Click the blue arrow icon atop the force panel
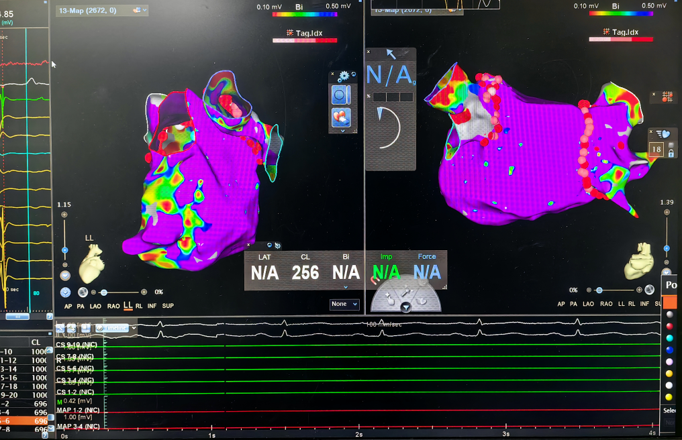Image resolution: width=682 pixels, height=440 pixels. 391,54
